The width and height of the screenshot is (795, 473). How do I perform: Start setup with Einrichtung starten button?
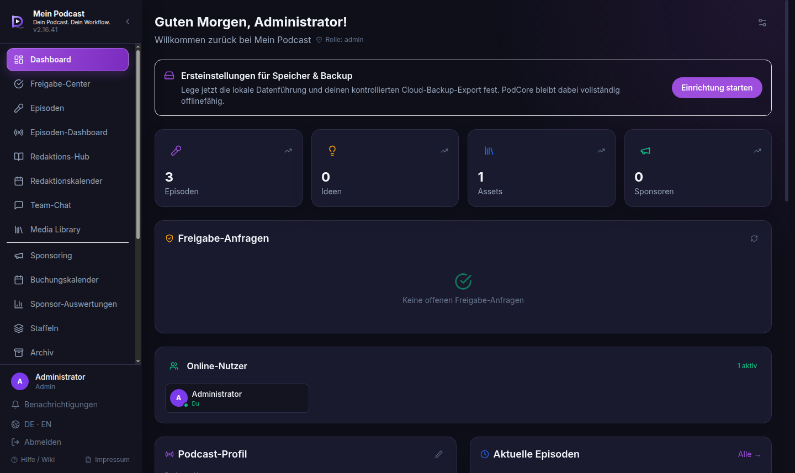click(x=717, y=88)
